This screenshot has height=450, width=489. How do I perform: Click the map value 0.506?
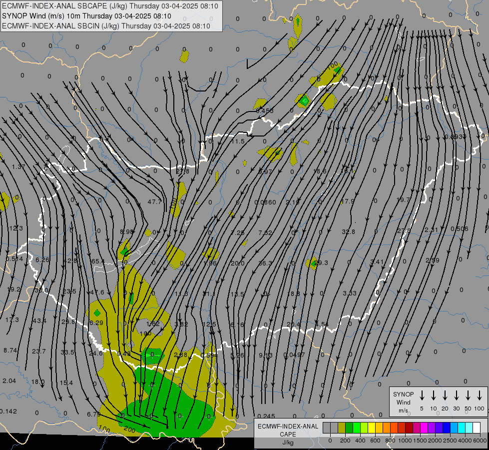[x=460, y=229]
